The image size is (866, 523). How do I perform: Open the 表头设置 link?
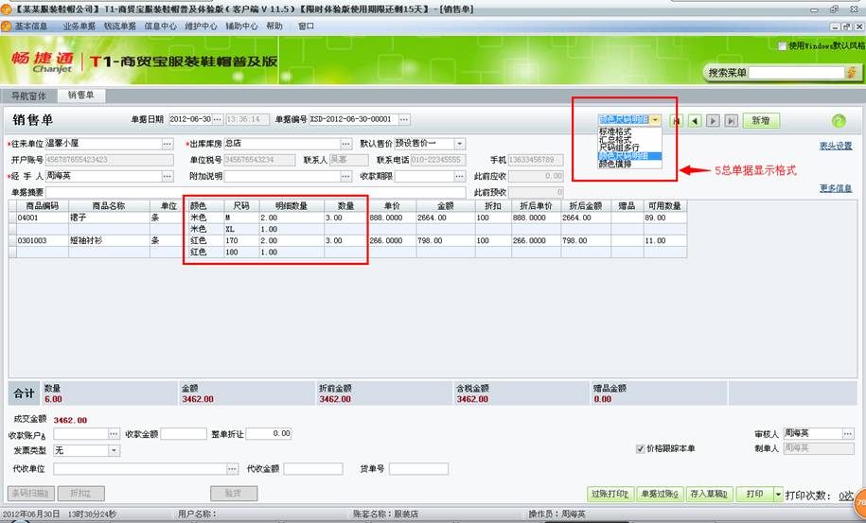836,146
